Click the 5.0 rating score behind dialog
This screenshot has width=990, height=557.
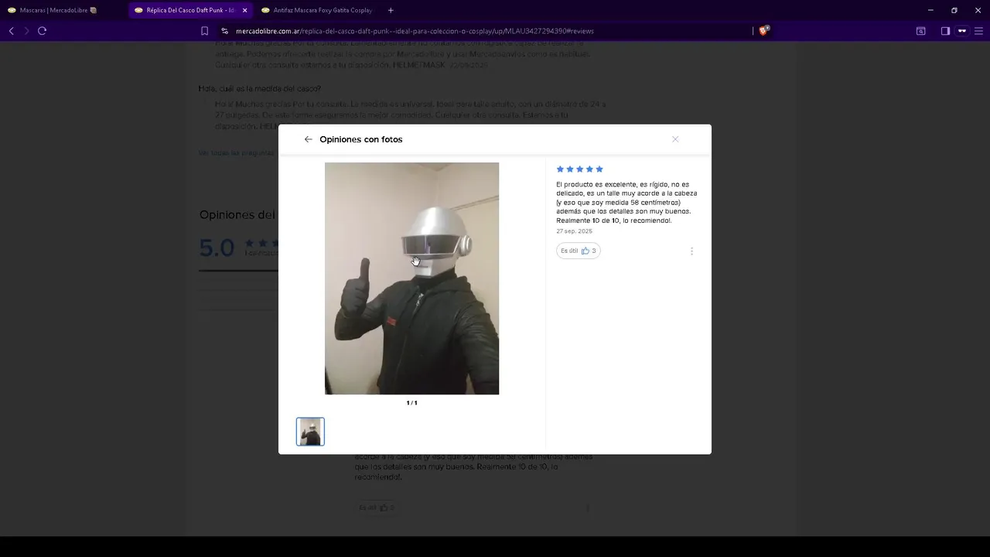pyautogui.click(x=217, y=248)
